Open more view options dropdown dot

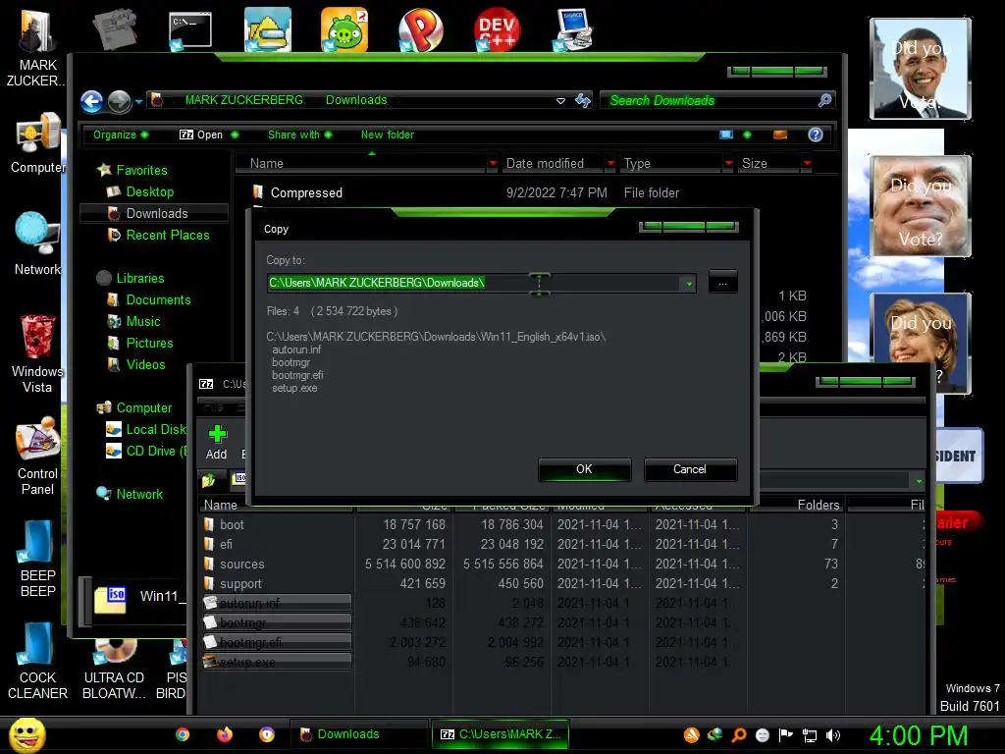pyautogui.click(x=747, y=135)
